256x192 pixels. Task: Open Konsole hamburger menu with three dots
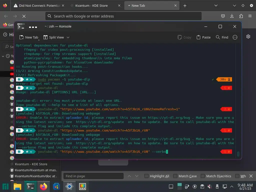coord(235,37)
